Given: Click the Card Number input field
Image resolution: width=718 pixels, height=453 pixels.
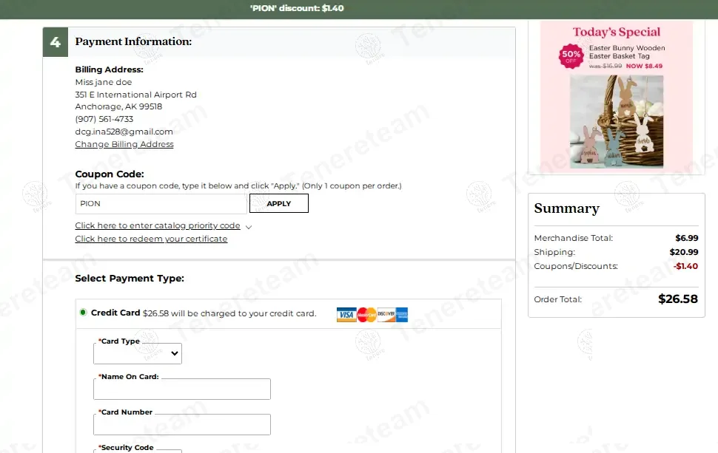Looking at the screenshot, I should (x=181, y=425).
